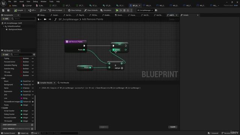Toggle visibility of the Points variable
This screenshot has width=240, height=135.
pos(33,105)
